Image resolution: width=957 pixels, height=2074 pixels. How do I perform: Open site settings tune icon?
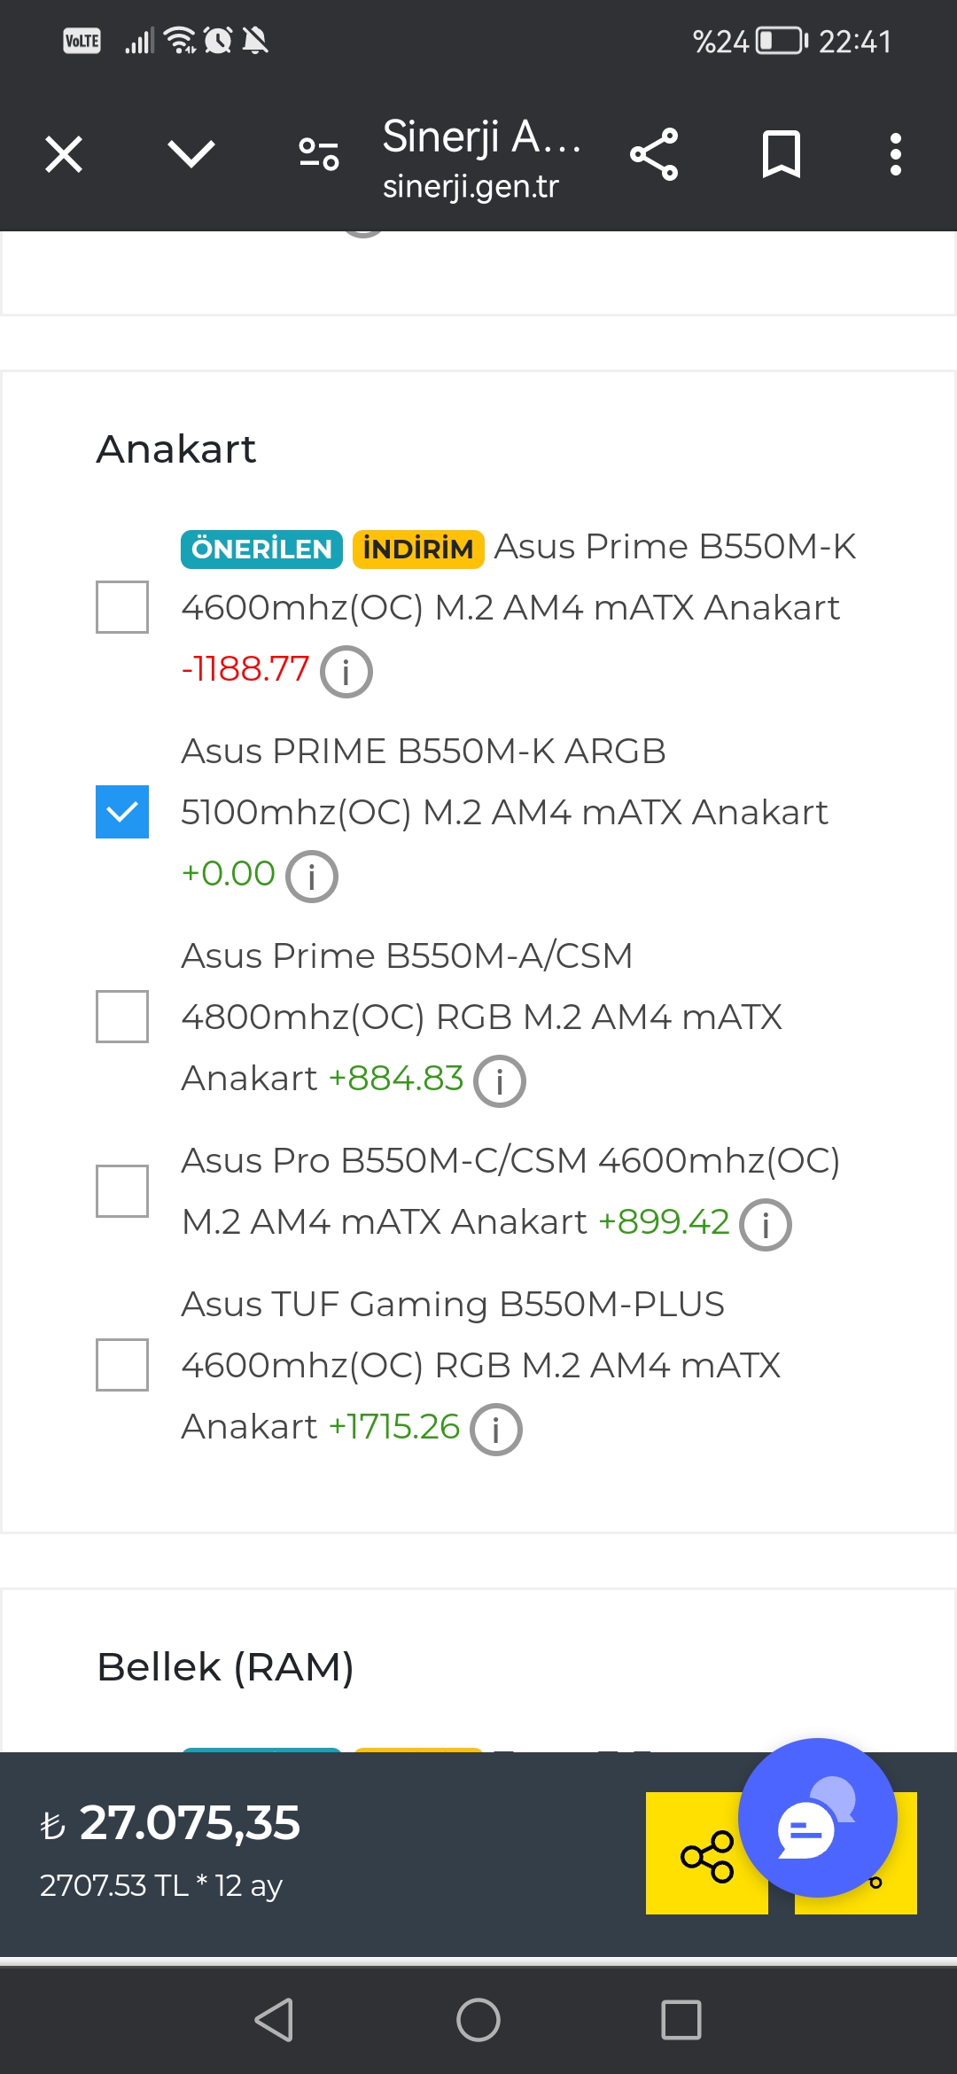tap(319, 154)
